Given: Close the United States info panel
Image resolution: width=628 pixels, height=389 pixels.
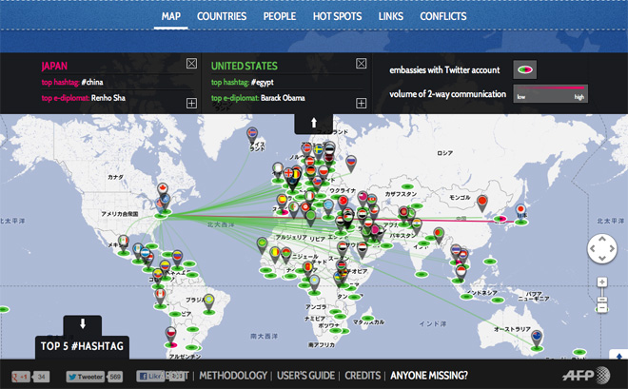Looking at the screenshot, I should pyautogui.click(x=362, y=64).
